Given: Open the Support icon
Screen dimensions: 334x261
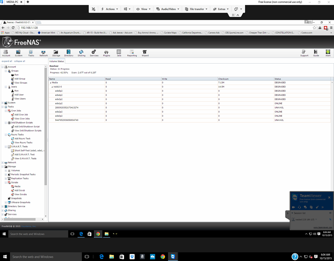Looking at the screenshot, I should point(304,53).
